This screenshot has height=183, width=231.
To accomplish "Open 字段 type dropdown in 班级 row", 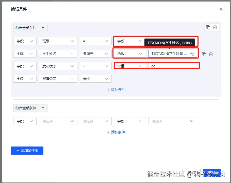I will point(25,41).
